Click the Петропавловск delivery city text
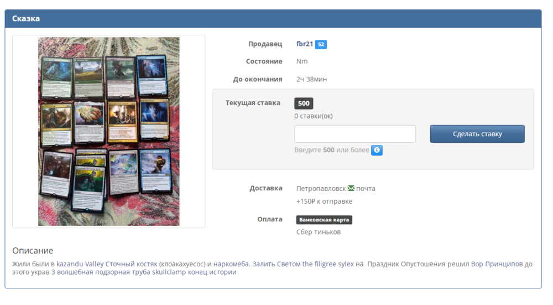The width and height of the screenshot is (553, 305). coord(321,189)
